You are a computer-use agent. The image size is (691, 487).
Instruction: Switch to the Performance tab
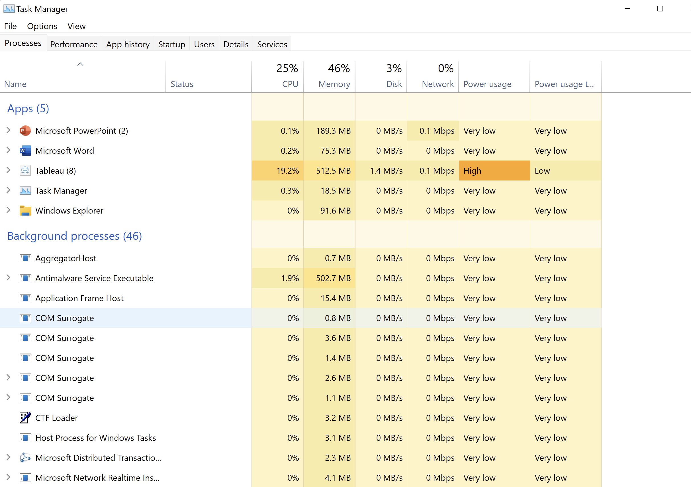[x=74, y=44]
